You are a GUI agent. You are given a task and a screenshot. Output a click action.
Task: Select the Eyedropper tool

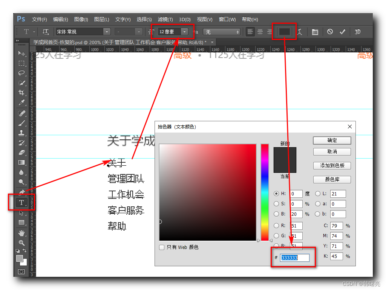coord(21,102)
